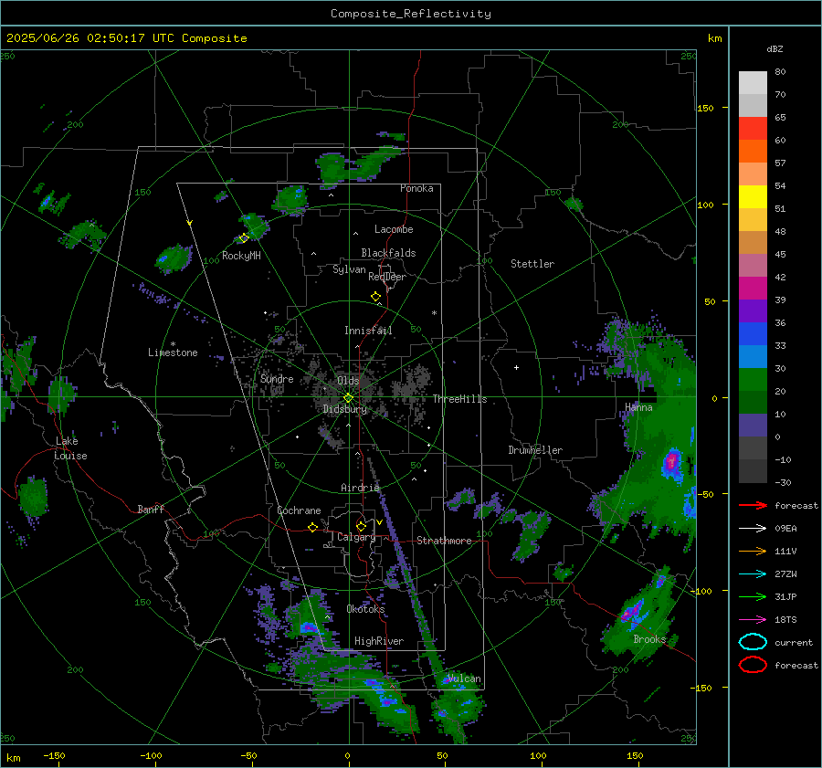Pick the purple 39 dBZ swatch

coord(753,310)
